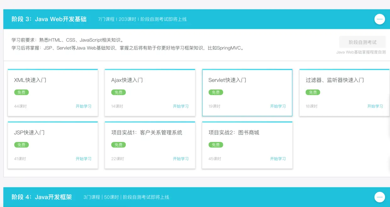Start learning JSP快速入门 via 开始学习
Image resolution: width=390 pixels, height=207 pixels.
tap(84, 159)
